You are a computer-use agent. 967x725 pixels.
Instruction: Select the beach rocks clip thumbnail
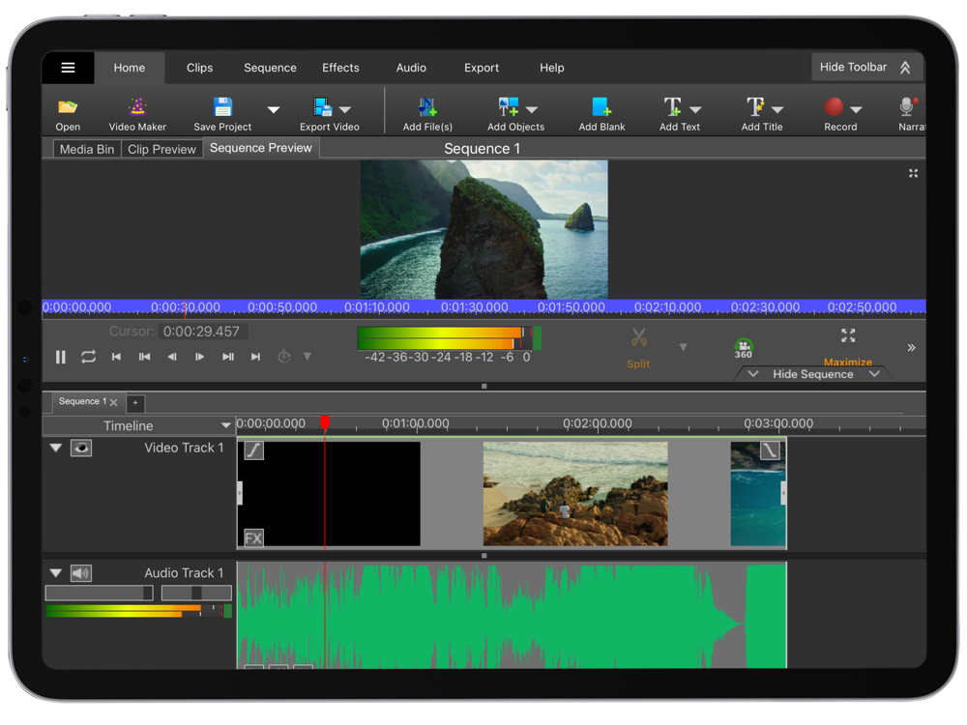pos(575,494)
